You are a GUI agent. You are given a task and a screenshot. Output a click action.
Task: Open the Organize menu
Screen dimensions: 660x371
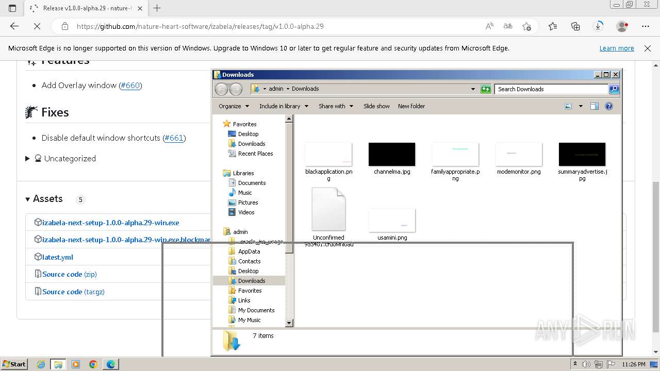coord(234,106)
